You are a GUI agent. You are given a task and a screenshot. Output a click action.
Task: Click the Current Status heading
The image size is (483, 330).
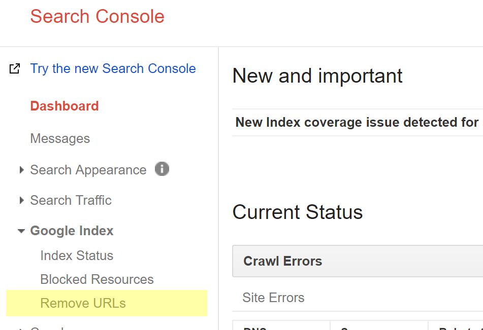(298, 212)
